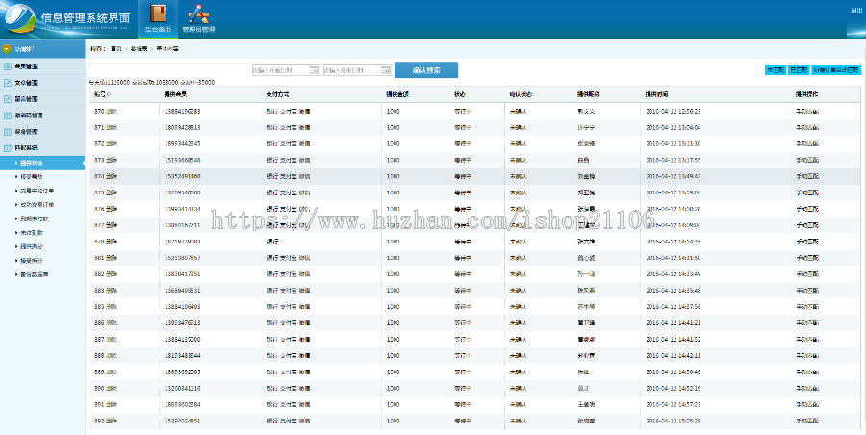Click 手动匹配 in row 881

(x=807, y=258)
